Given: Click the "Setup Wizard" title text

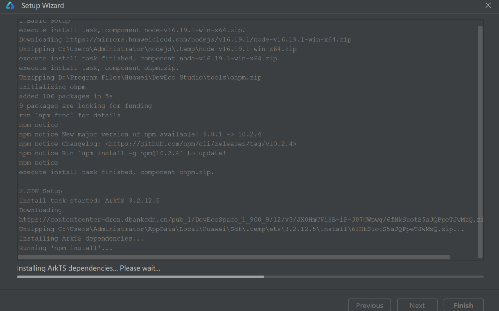Looking at the screenshot, I should click(42, 5).
